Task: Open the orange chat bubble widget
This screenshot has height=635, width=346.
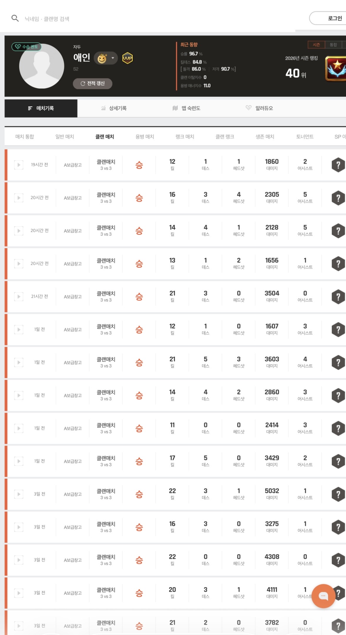Action: coord(323,596)
